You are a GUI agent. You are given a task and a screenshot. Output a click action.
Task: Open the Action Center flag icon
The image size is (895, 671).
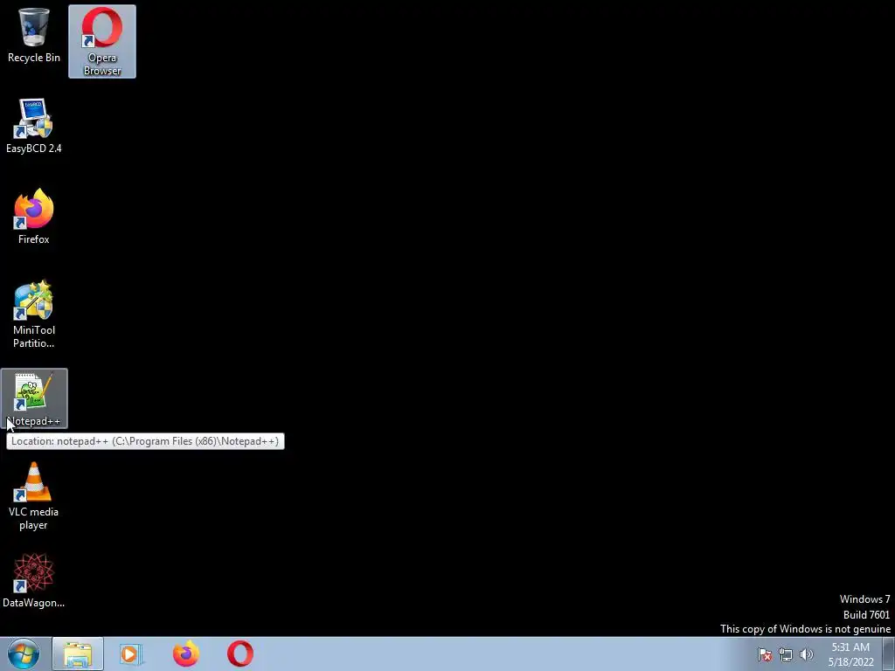click(765, 654)
